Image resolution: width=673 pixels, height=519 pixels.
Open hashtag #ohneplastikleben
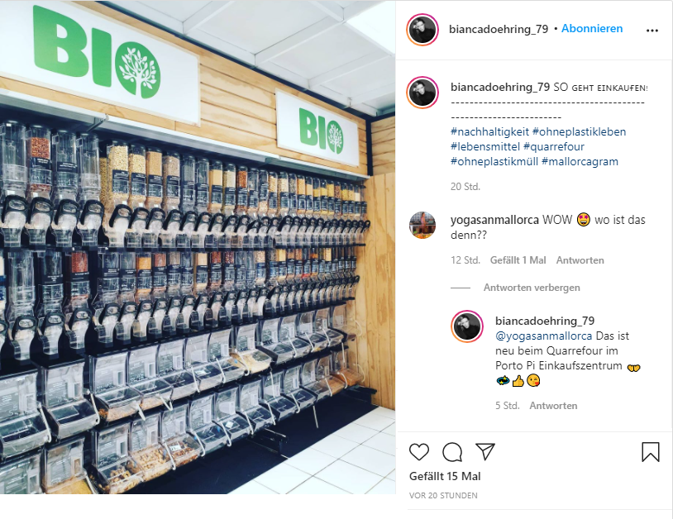click(x=579, y=131)
